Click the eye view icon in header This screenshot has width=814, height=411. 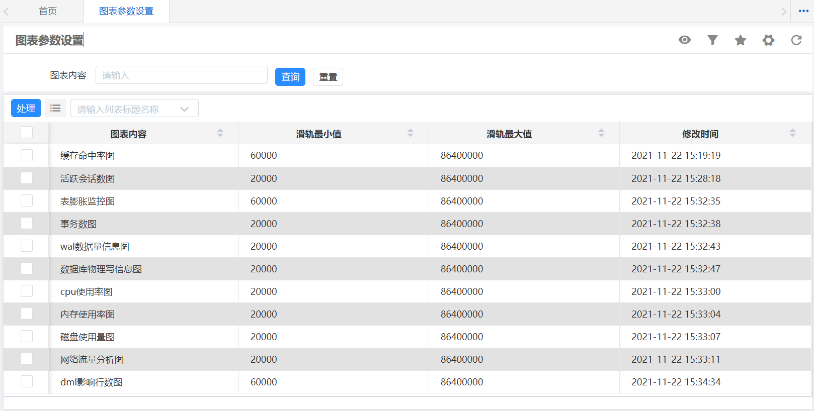tap(685, 40)
